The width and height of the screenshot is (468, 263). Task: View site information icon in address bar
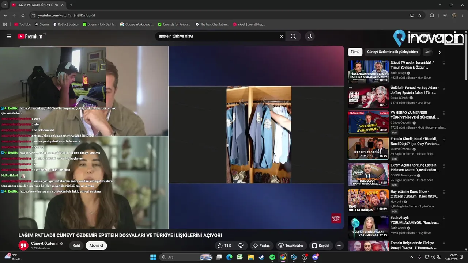[x=33, y=15]
